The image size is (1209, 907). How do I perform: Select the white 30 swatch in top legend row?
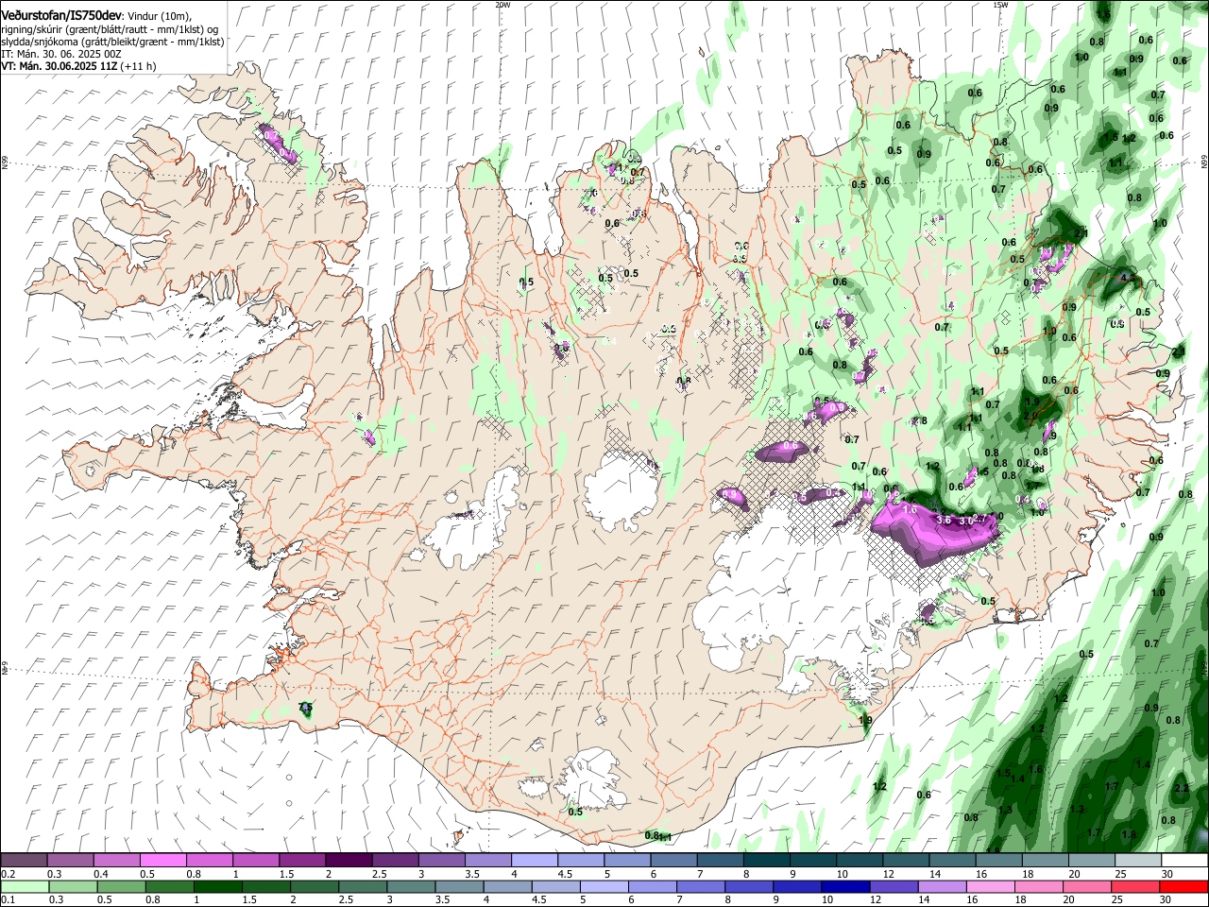pyautogui.click(x=1184, y=861)
